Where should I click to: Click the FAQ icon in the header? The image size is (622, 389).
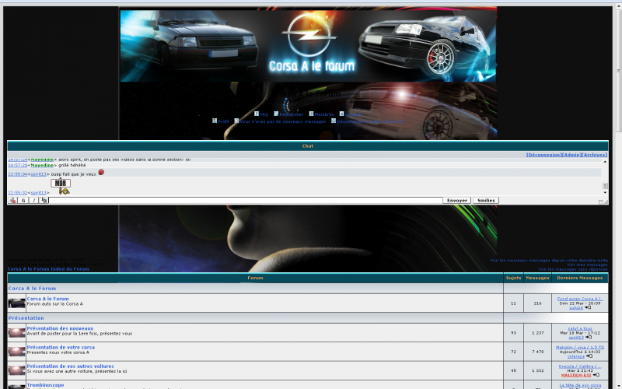point(257,114)
